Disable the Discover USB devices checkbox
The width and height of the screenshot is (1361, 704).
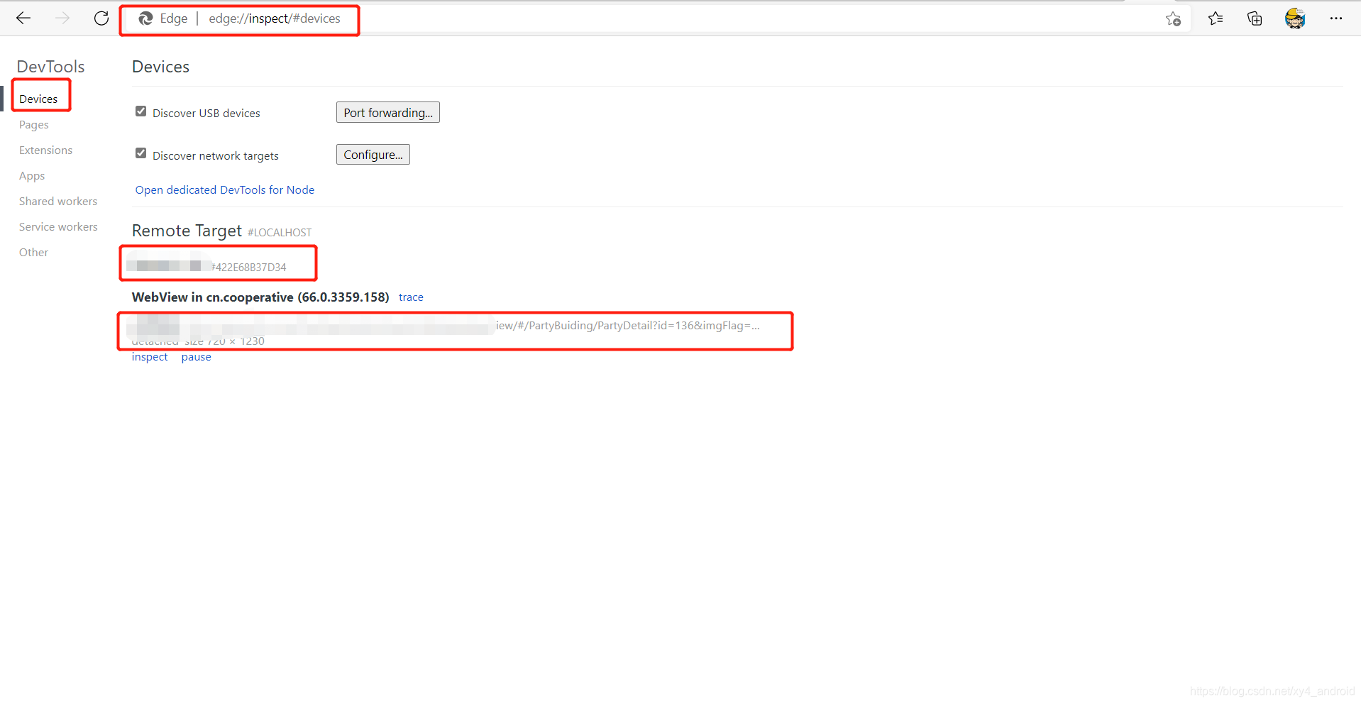point(140,111)
